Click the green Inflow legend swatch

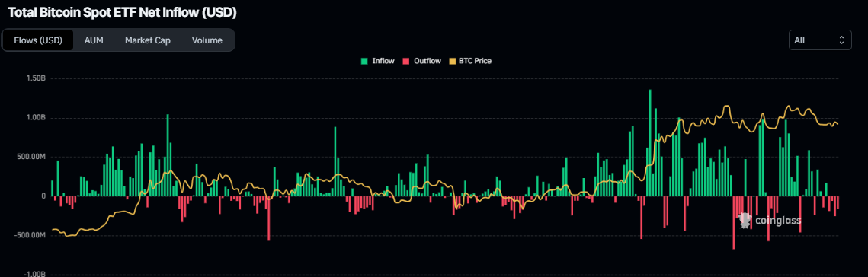(364, 61)
